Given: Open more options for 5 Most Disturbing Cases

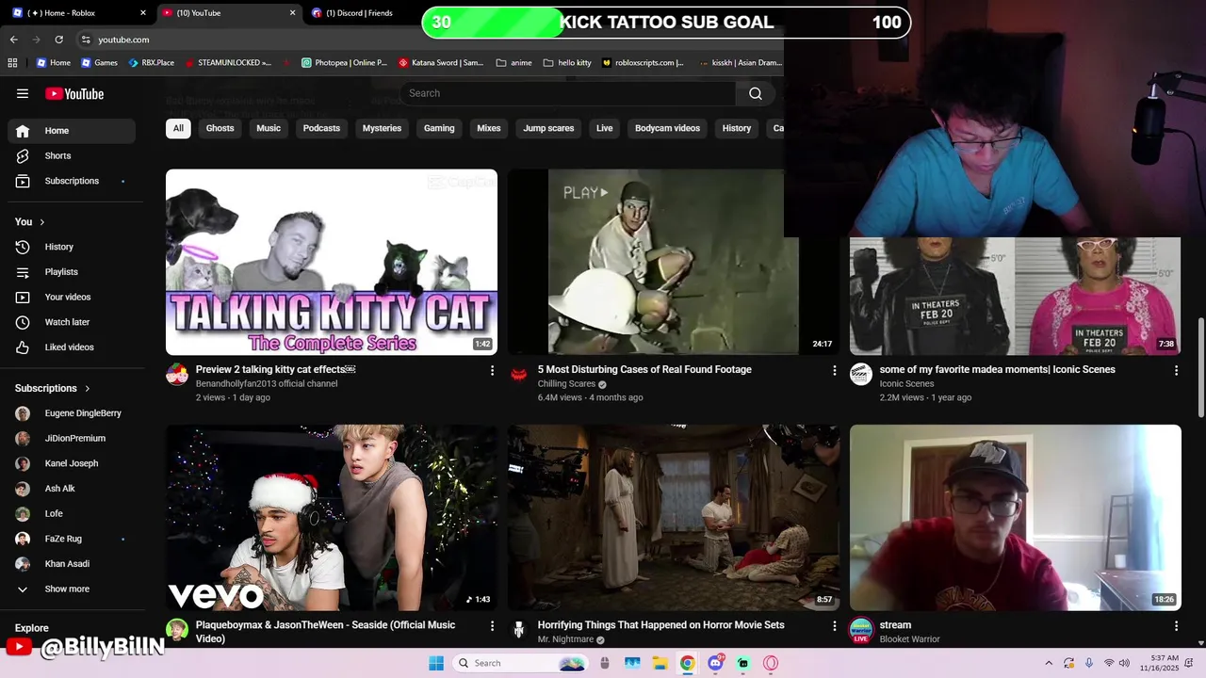Looking at the screenshot, I should 833,371.
